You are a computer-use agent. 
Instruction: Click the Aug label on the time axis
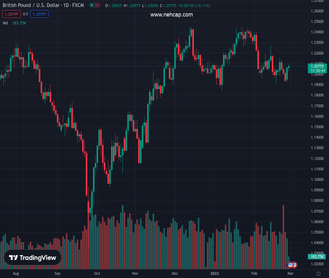(x=16, y=274)
